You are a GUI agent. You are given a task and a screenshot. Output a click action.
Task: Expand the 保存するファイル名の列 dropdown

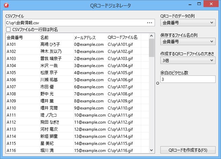coord(188,41)
